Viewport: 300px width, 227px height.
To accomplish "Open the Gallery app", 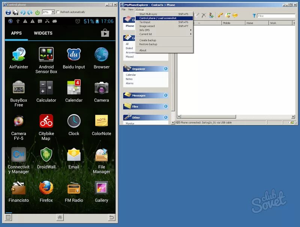I will 101,191.
